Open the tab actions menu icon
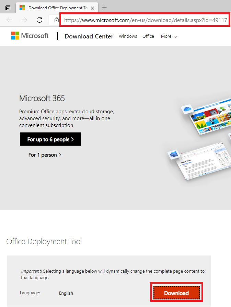The image size is (231, 307). 8,8
